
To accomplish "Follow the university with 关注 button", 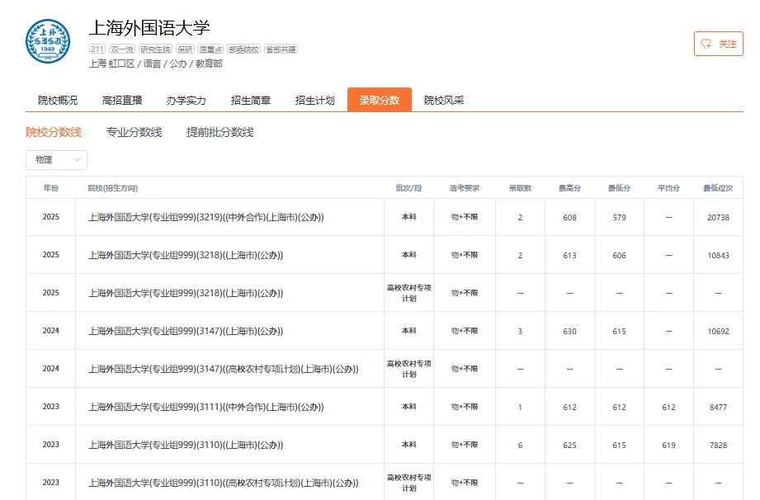I will pyautogui.click(x=718, y=44).
